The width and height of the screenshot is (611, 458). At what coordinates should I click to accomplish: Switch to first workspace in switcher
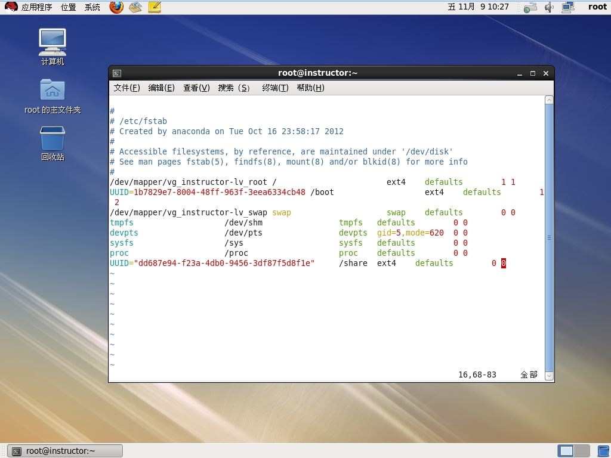(566, 451)
